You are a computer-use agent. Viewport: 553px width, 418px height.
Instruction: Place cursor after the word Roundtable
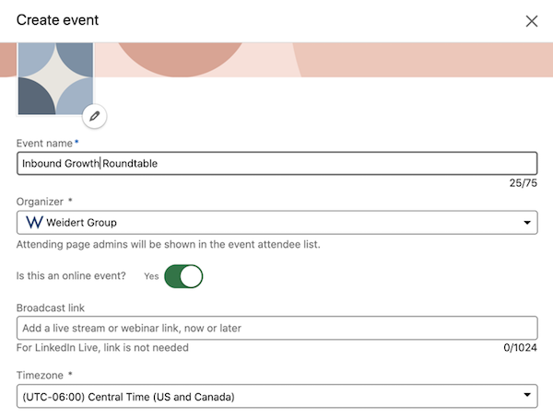tap(158, 164)
